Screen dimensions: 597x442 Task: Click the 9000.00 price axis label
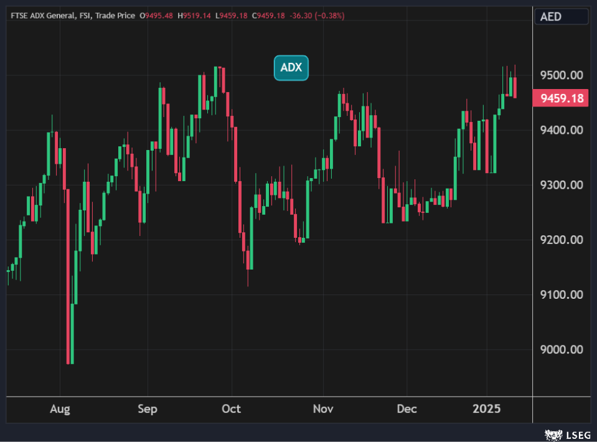(562, 349)
